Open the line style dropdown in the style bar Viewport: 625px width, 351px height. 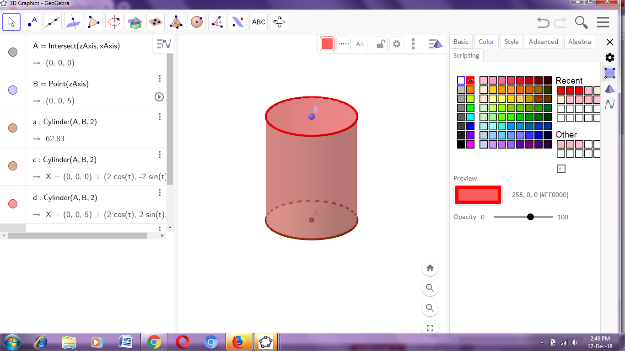tap(343, 43)
